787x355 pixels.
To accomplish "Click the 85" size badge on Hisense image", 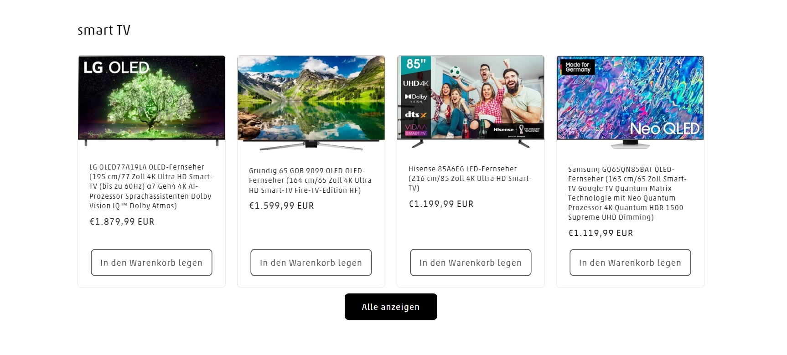I will click(416, 64).
